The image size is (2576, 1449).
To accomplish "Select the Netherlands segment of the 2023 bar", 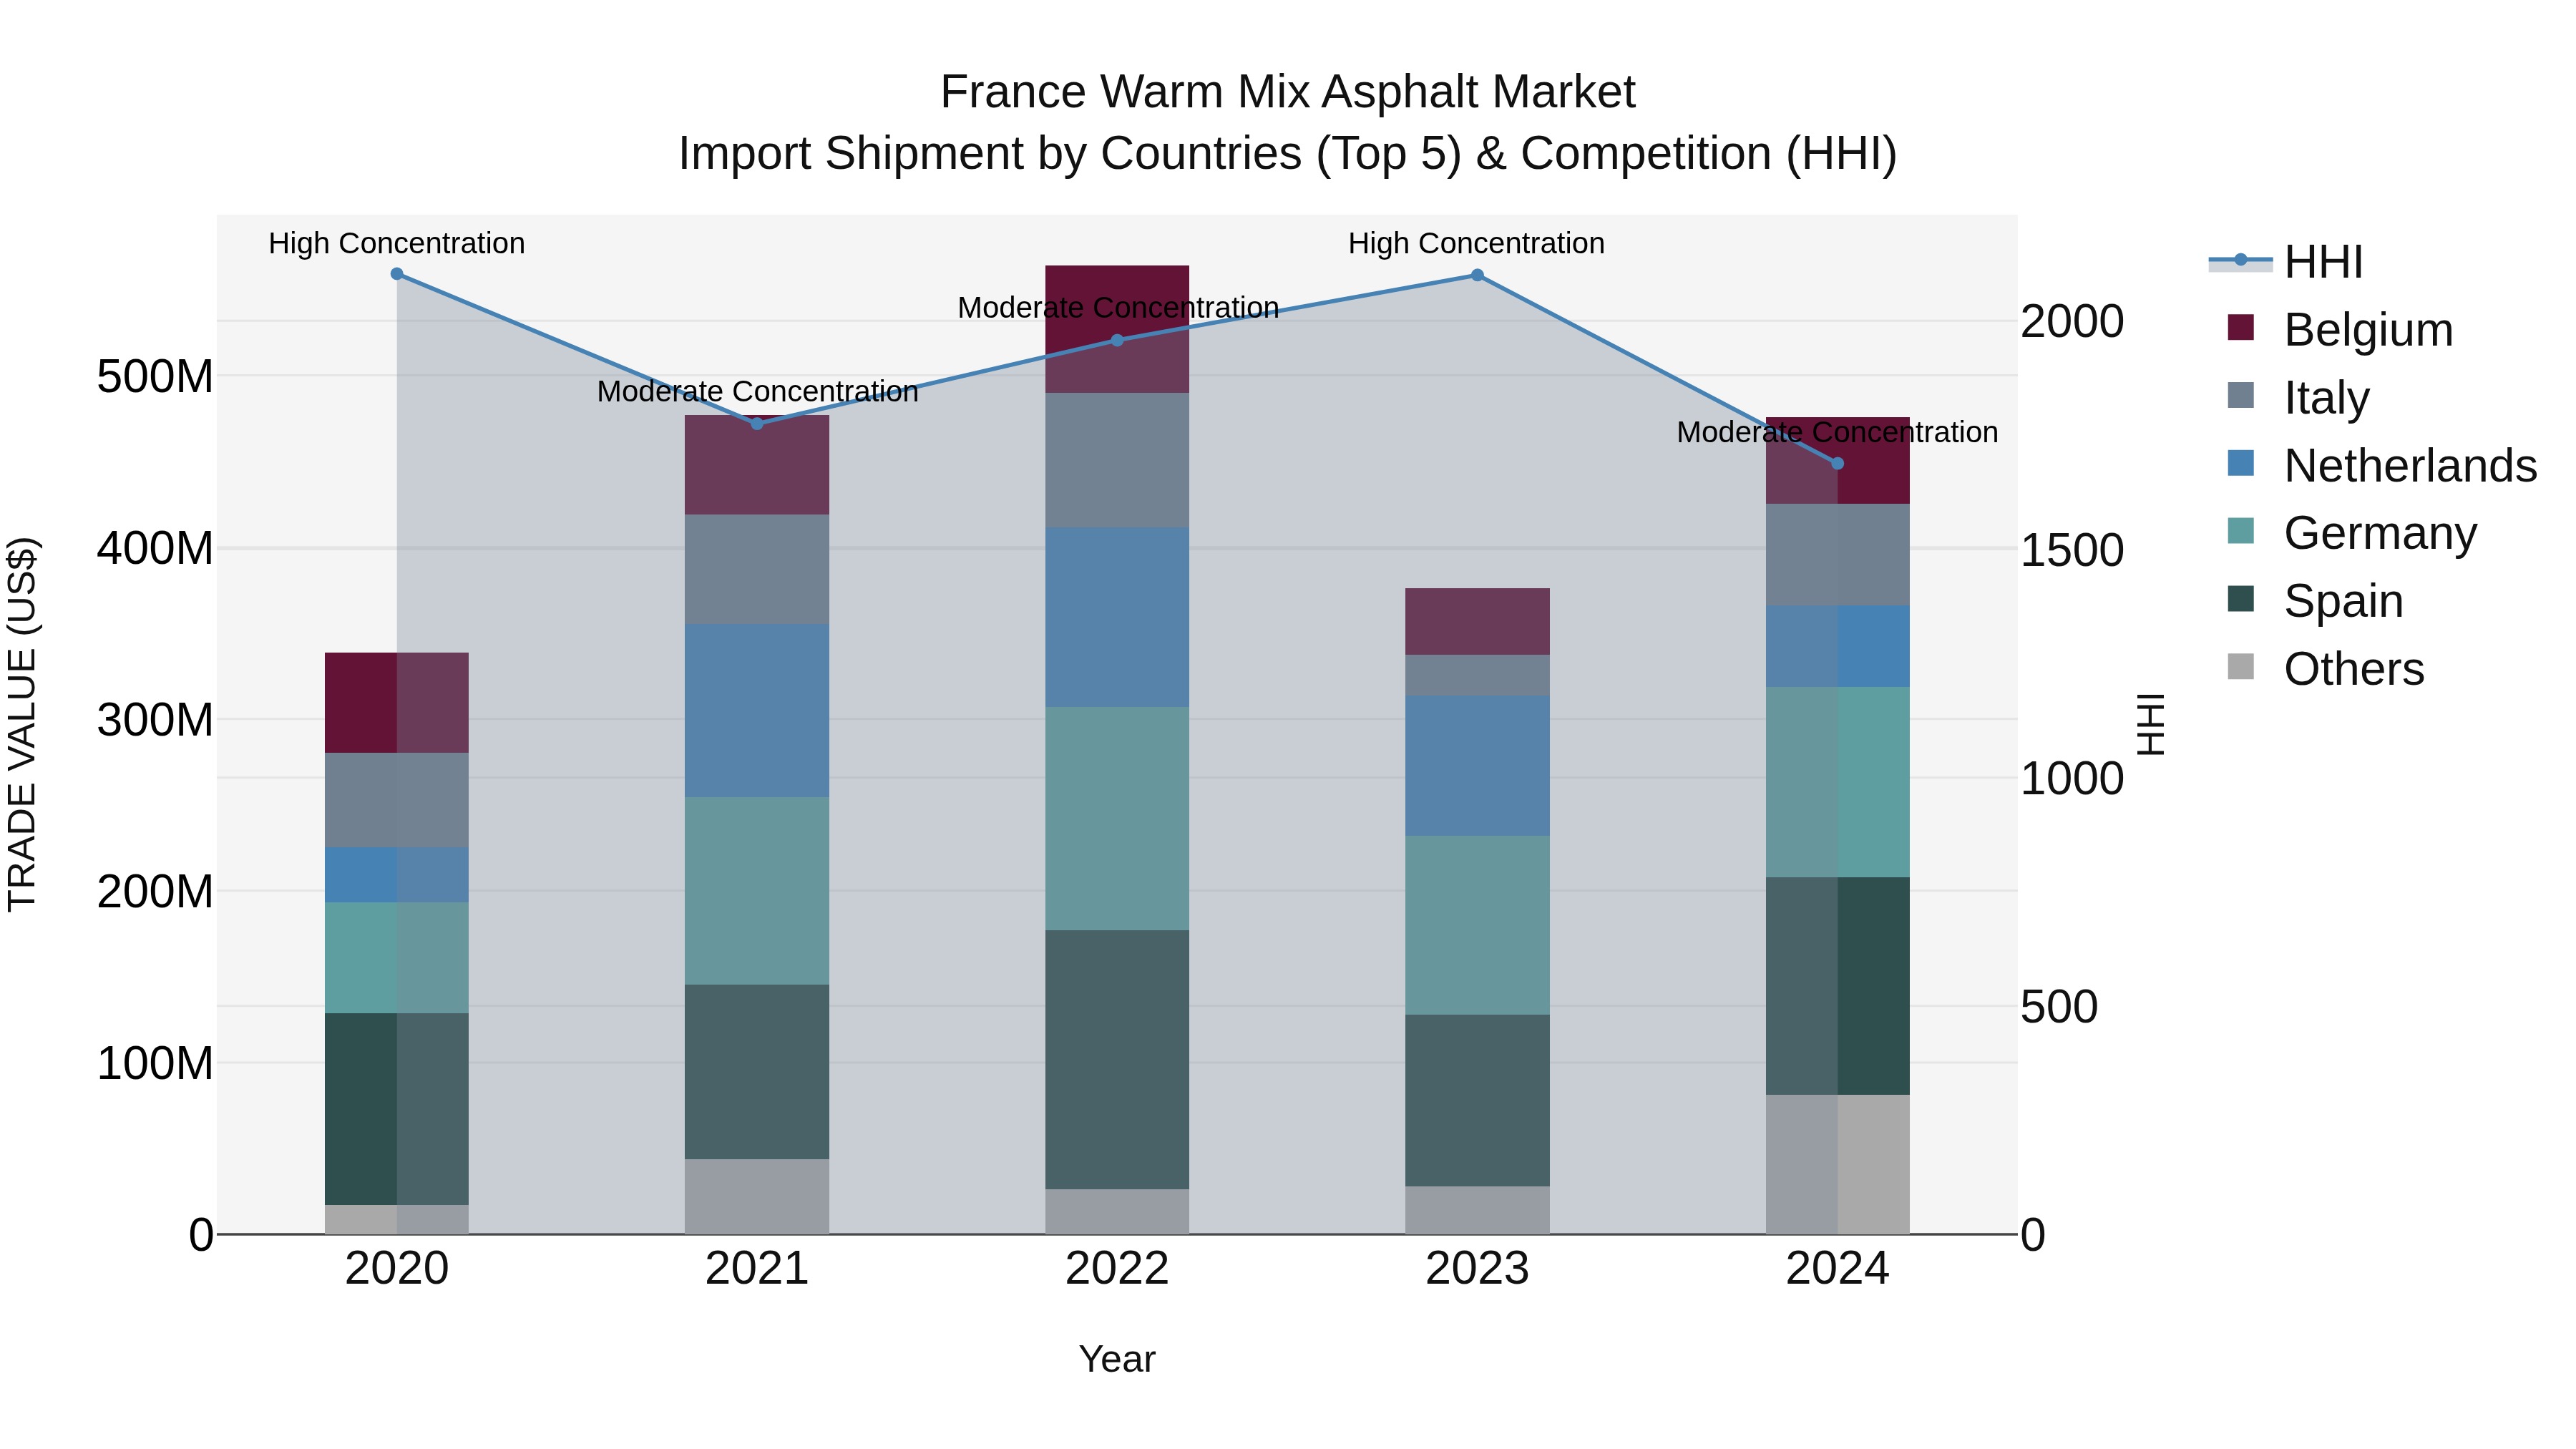I will coord(1477,766).
